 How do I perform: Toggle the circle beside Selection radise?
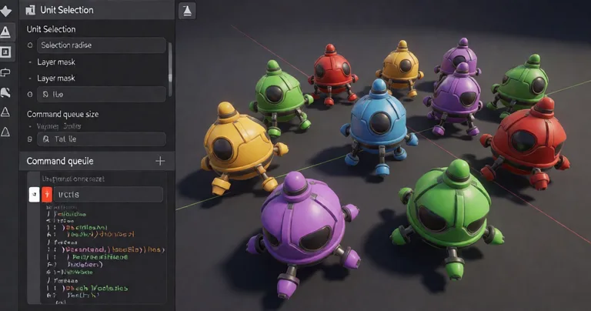(x=30, y=45)
